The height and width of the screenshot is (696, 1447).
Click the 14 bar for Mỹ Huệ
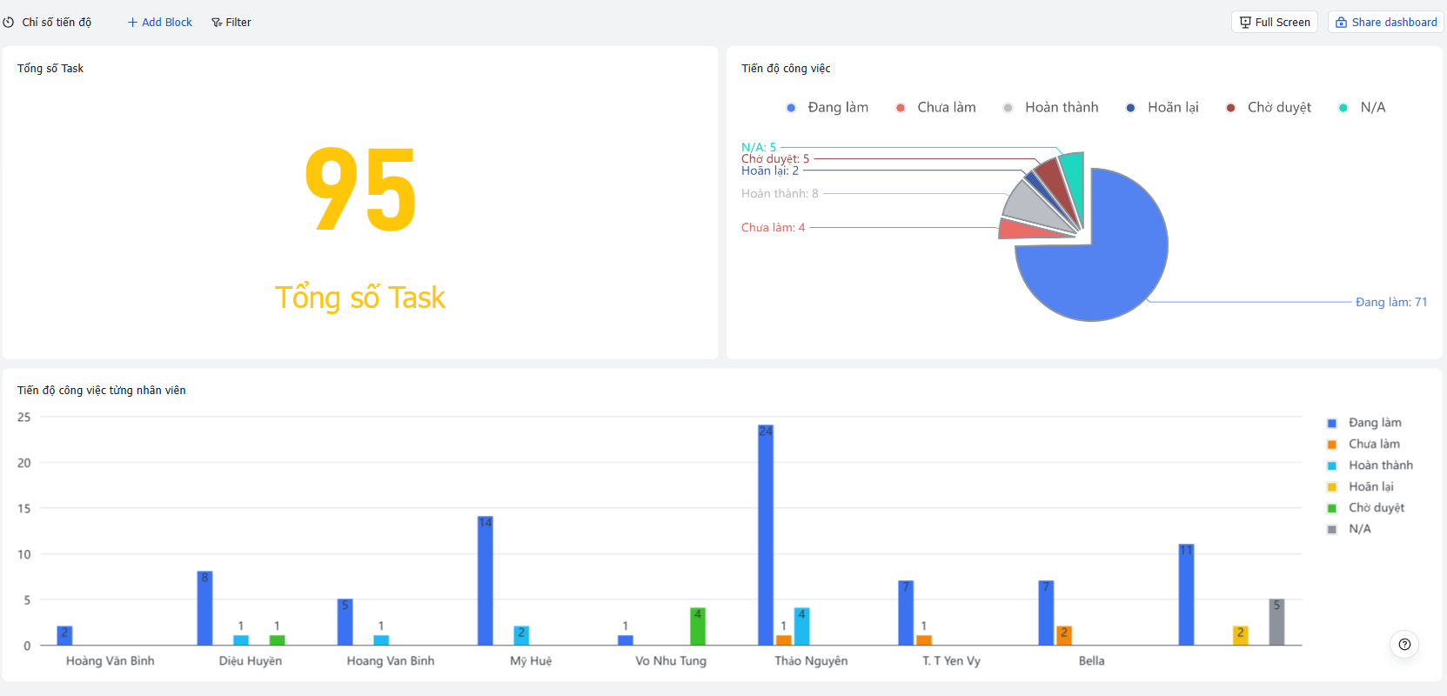coord(486,581)
